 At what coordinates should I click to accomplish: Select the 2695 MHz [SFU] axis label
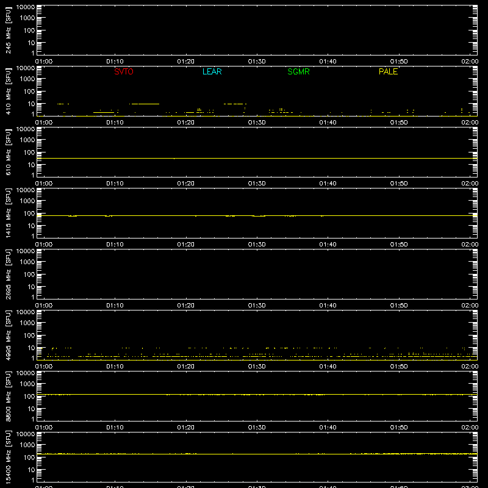[x=9, y=274]
